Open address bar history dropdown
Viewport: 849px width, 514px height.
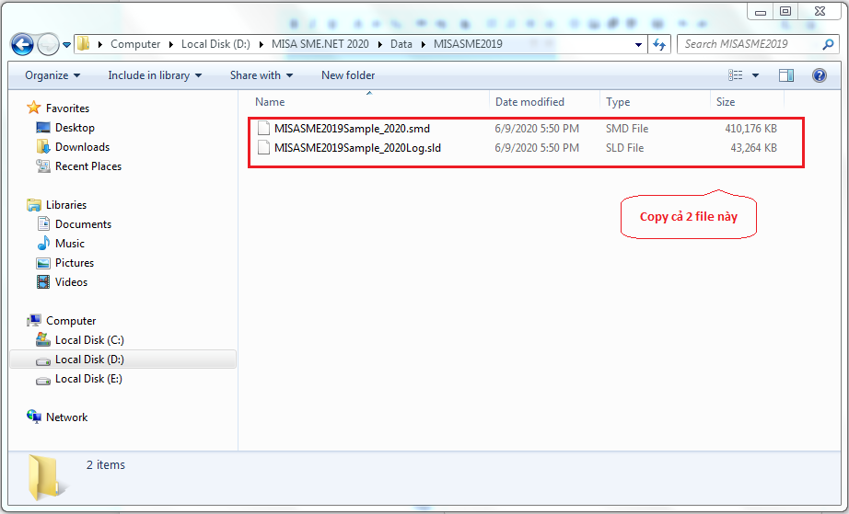[638, 44]
